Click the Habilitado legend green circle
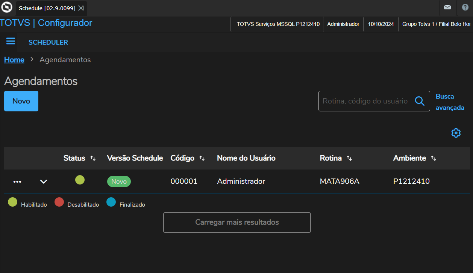This screenshot has height=273, width=473. pos(12,202)
